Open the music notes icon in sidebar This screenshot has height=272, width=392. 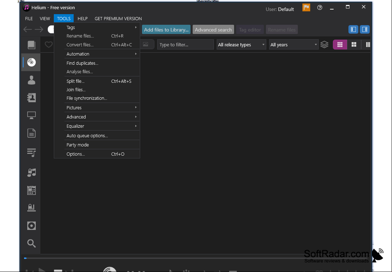click(x=31, y=172)
